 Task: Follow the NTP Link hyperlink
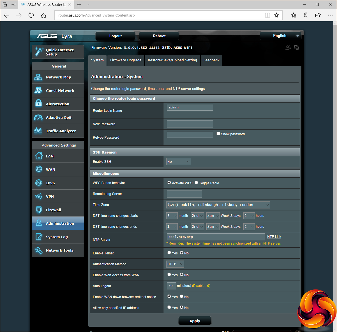point(274,237)
